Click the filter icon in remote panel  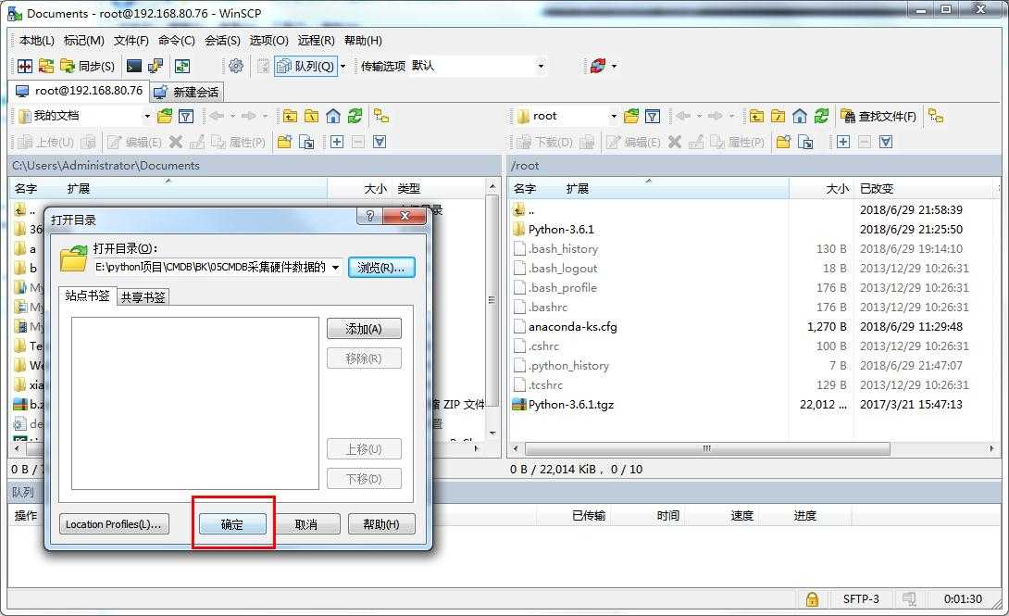coord(653,116)
